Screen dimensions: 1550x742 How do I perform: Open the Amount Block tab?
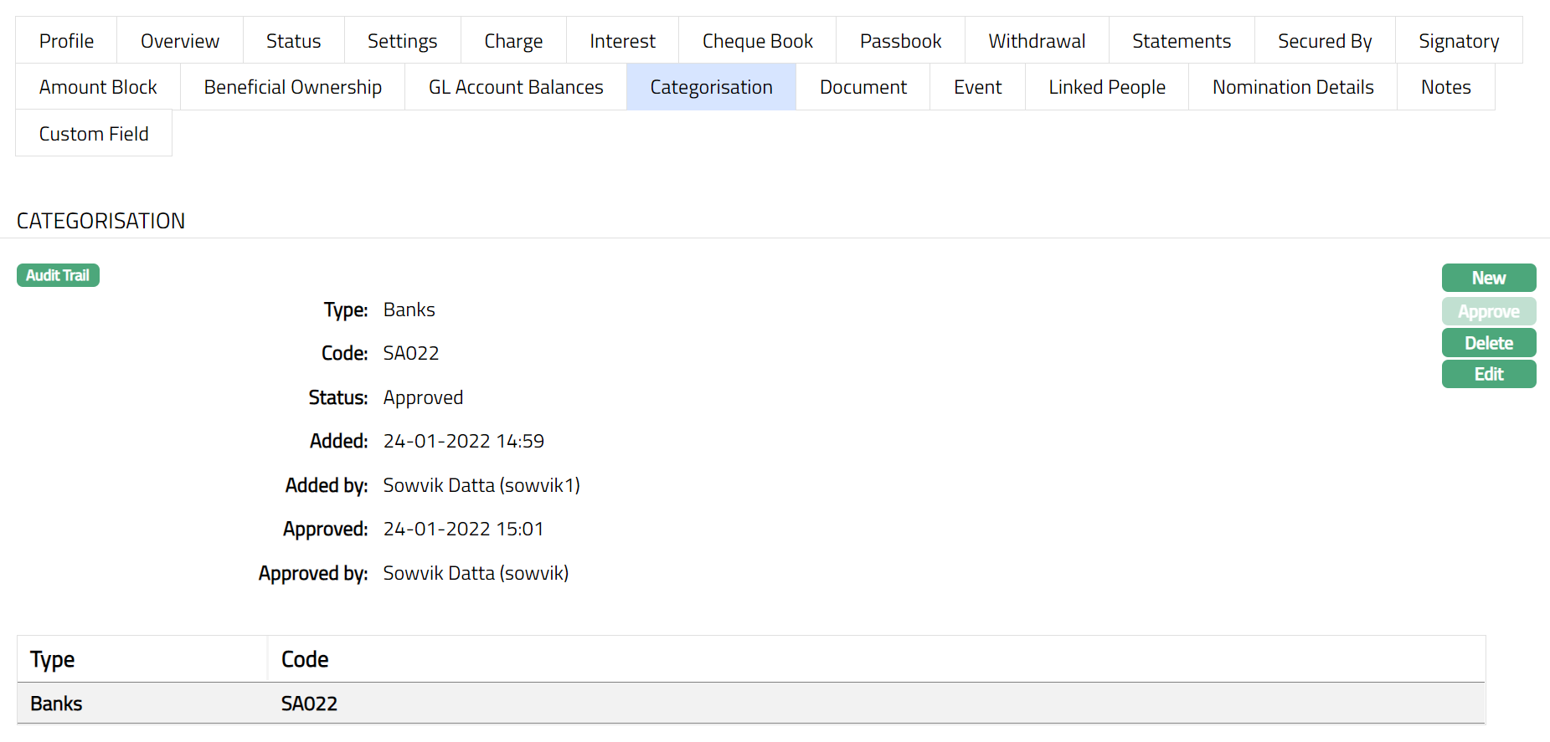(x=98, y=87)
